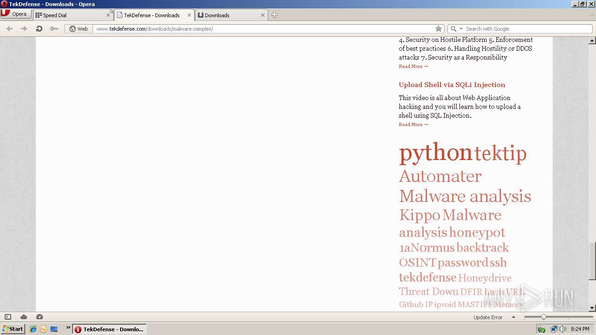Switch to the Speed Dial tab
The width and height of the screenshot is (596, 335).
coord(72,15)
